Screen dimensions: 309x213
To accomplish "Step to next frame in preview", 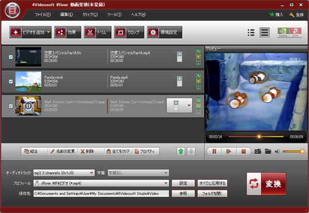I will 229,152.
